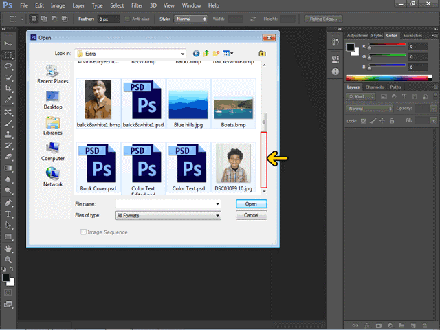Create a new folder in Open dialog
Viewport: 440px width, 330px height.
tap(216, 54)
